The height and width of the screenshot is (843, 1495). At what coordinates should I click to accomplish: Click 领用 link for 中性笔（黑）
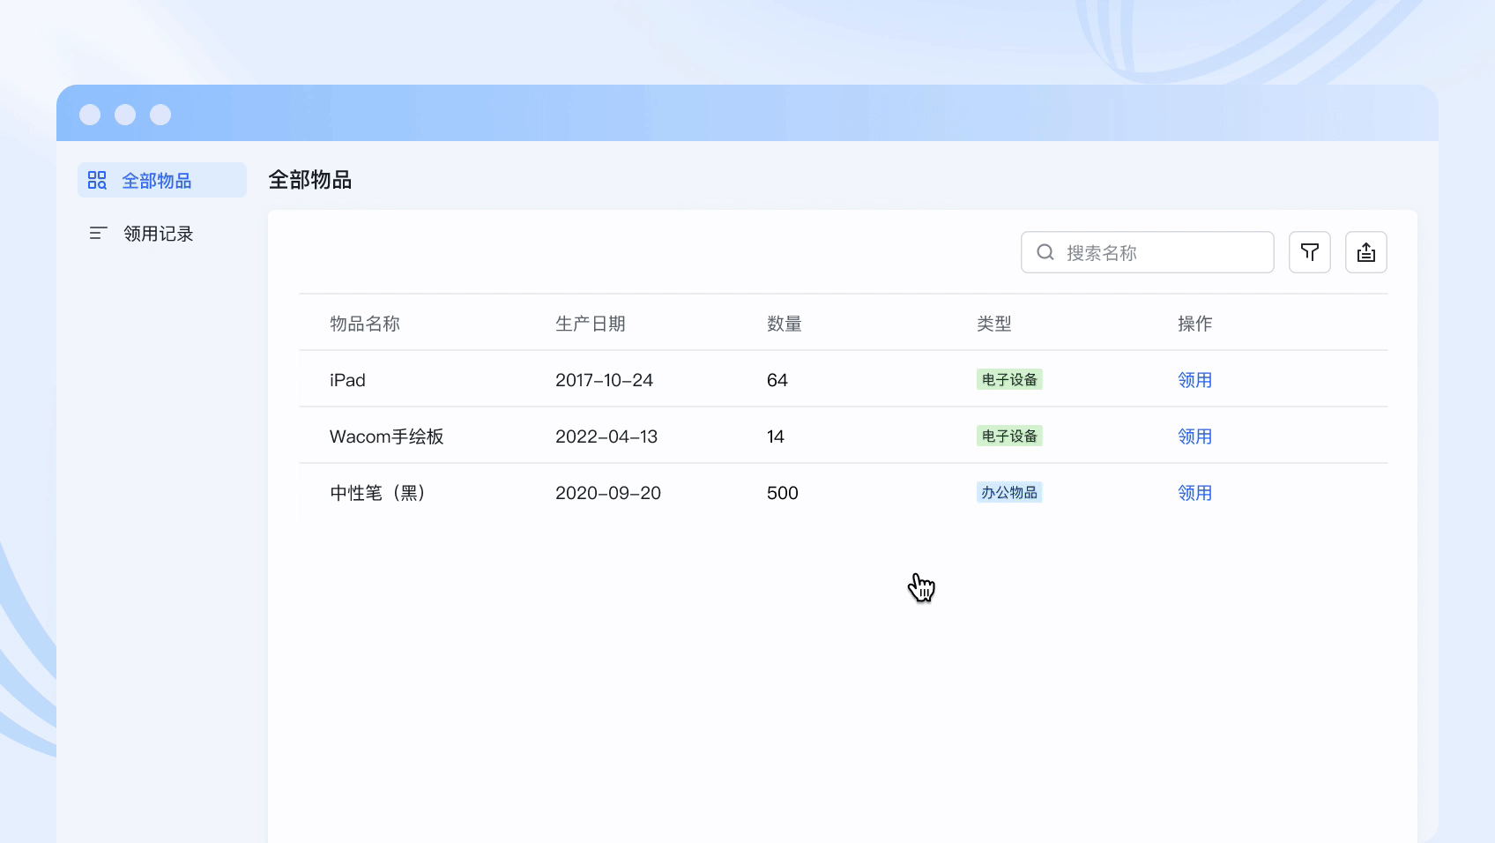pos(1194,493)
